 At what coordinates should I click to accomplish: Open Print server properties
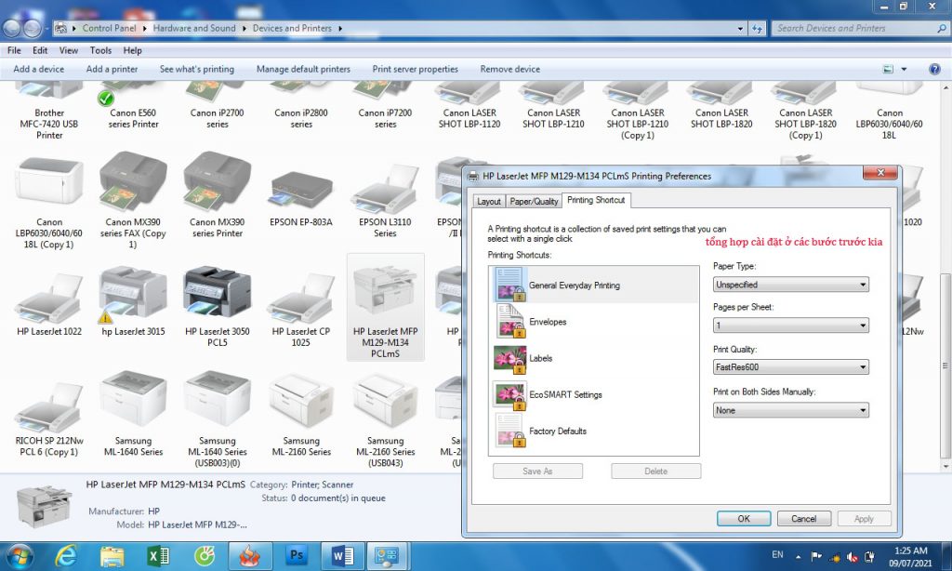(416, 69)
